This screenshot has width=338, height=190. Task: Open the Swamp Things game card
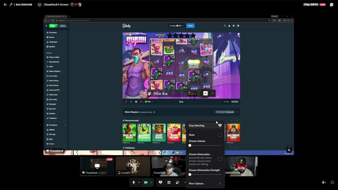[144, 132]
